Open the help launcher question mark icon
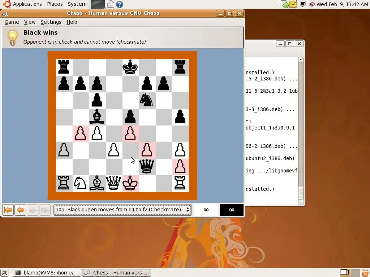This screenshot has height=277, width=370. pos(120,4)
